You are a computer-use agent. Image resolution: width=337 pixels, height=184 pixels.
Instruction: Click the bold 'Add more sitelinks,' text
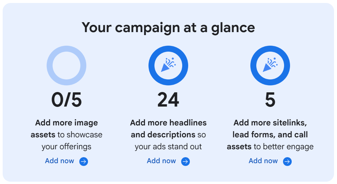tap(270, 123)
